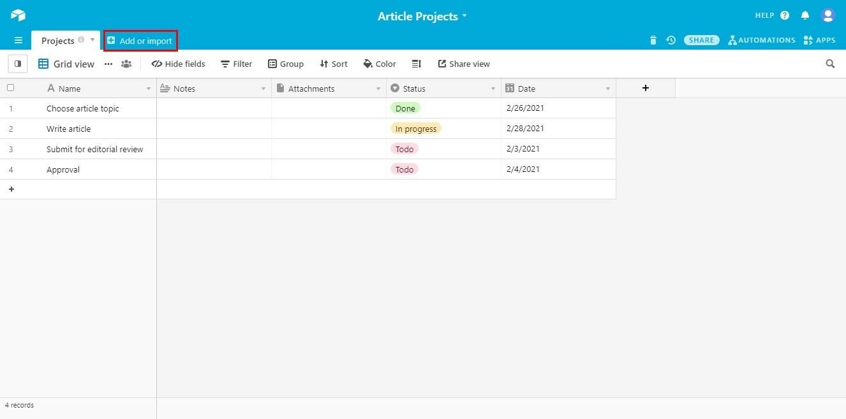Image resolution: width=846 pixels, height=419 pixels.
Task: Open the hamburger tables menu
Action: coord(18,40)
